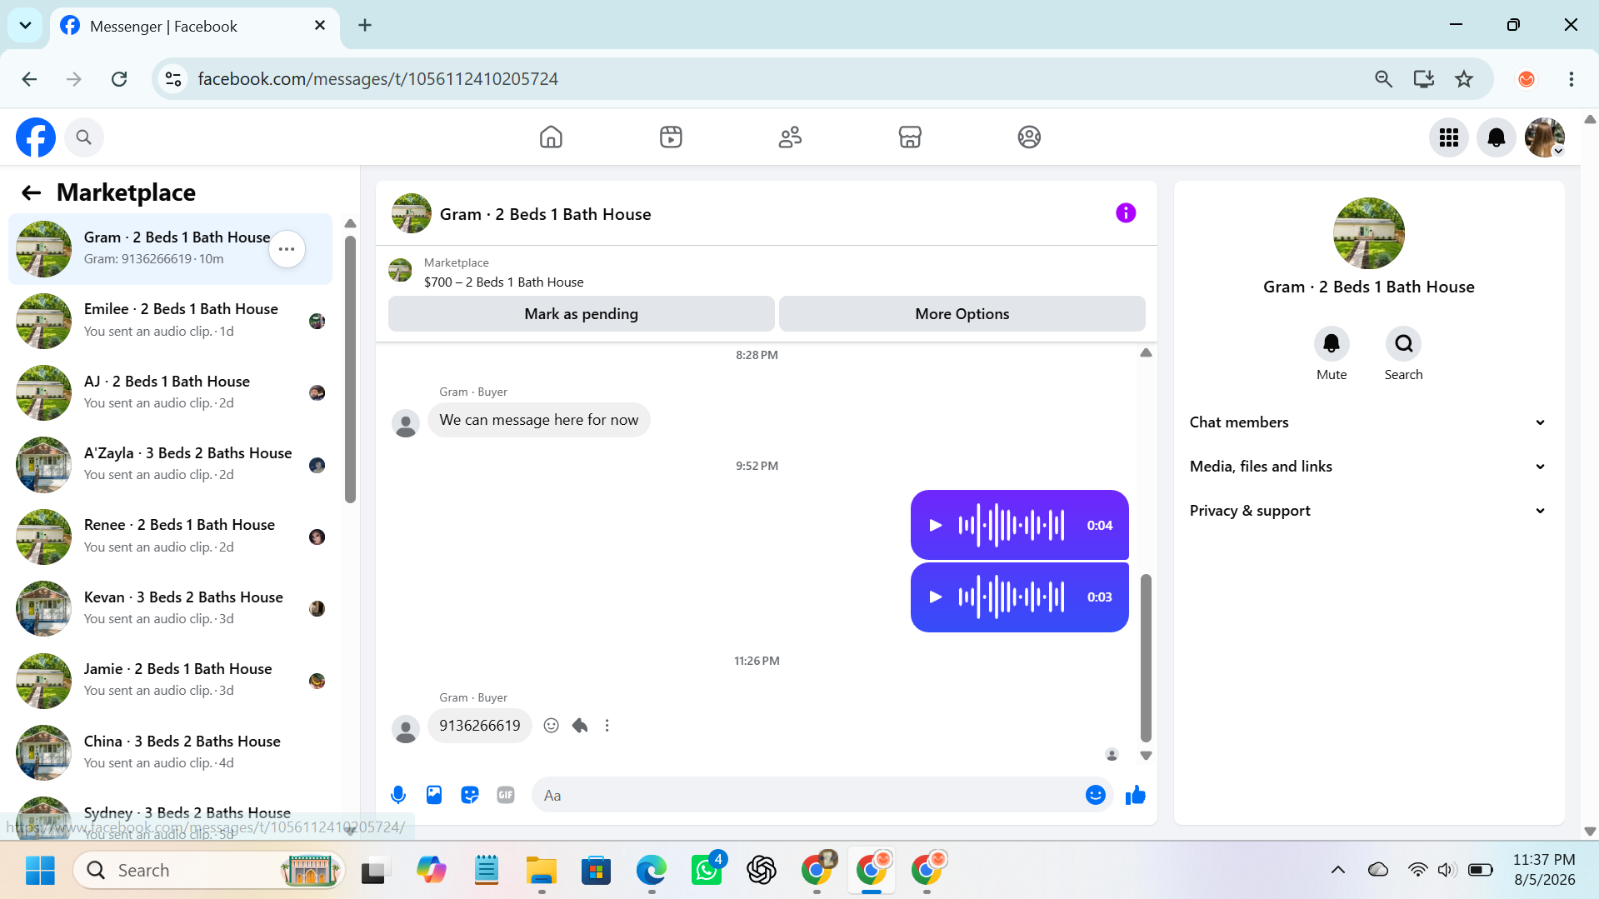Open the Emilee 2 Beds 1 Bath House chat
Image resolution: width=1599 pixels, height=899 pixels.
coord(171,321)
